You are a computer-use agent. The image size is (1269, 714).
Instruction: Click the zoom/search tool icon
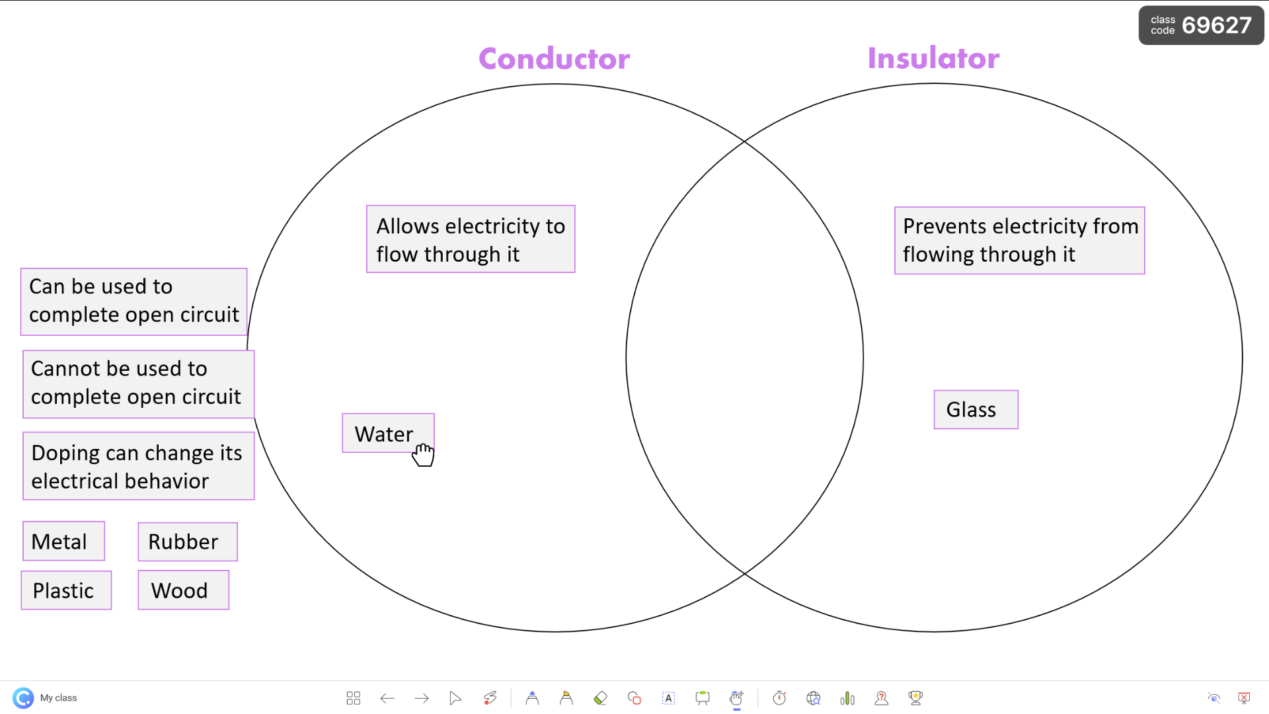tap(812, 697)
